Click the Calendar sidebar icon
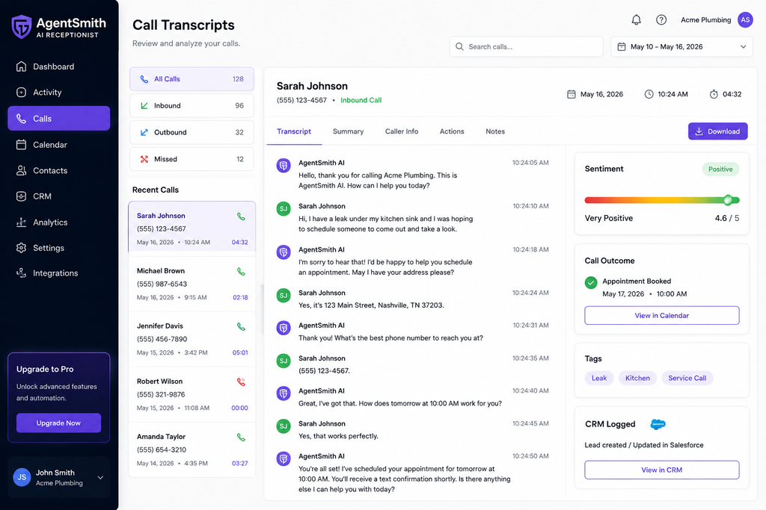The height and width of the screenshot is (510, 766). (21, 145)
